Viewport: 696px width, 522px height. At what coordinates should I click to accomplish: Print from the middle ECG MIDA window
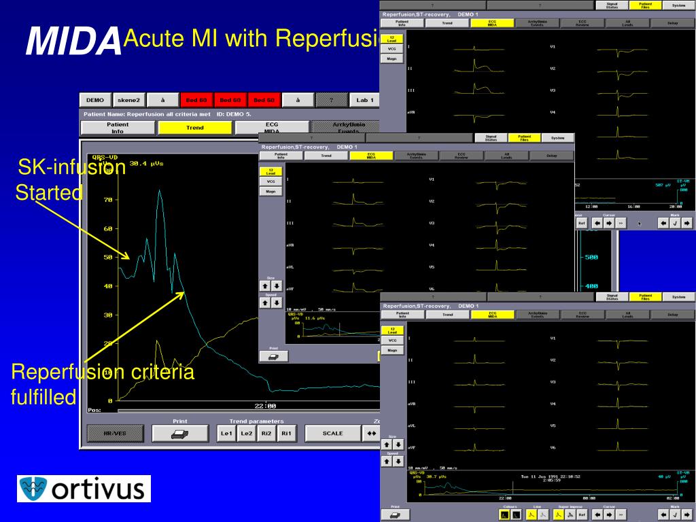273,356
